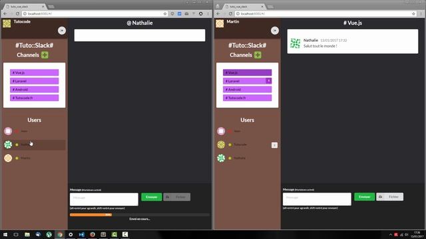Bookmark the page with the star in right browser
Screen dimensions: 426x239
click(x=414, y=13)
